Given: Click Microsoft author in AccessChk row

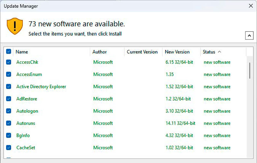Looking at the screenshot, I should [103, 62].
